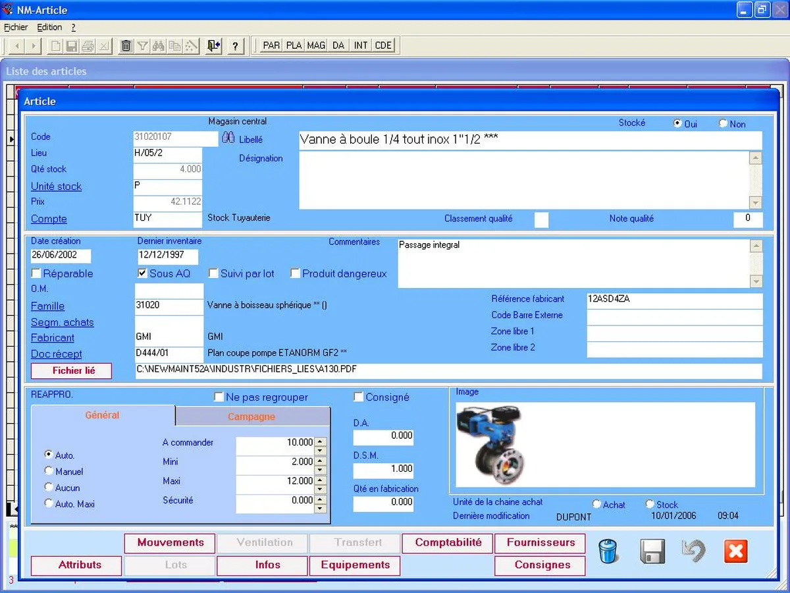The width and height of the screenshot is (790, 593).
Task: Decrease the Maxi value with down arrow
Action: tap(321, 490)
